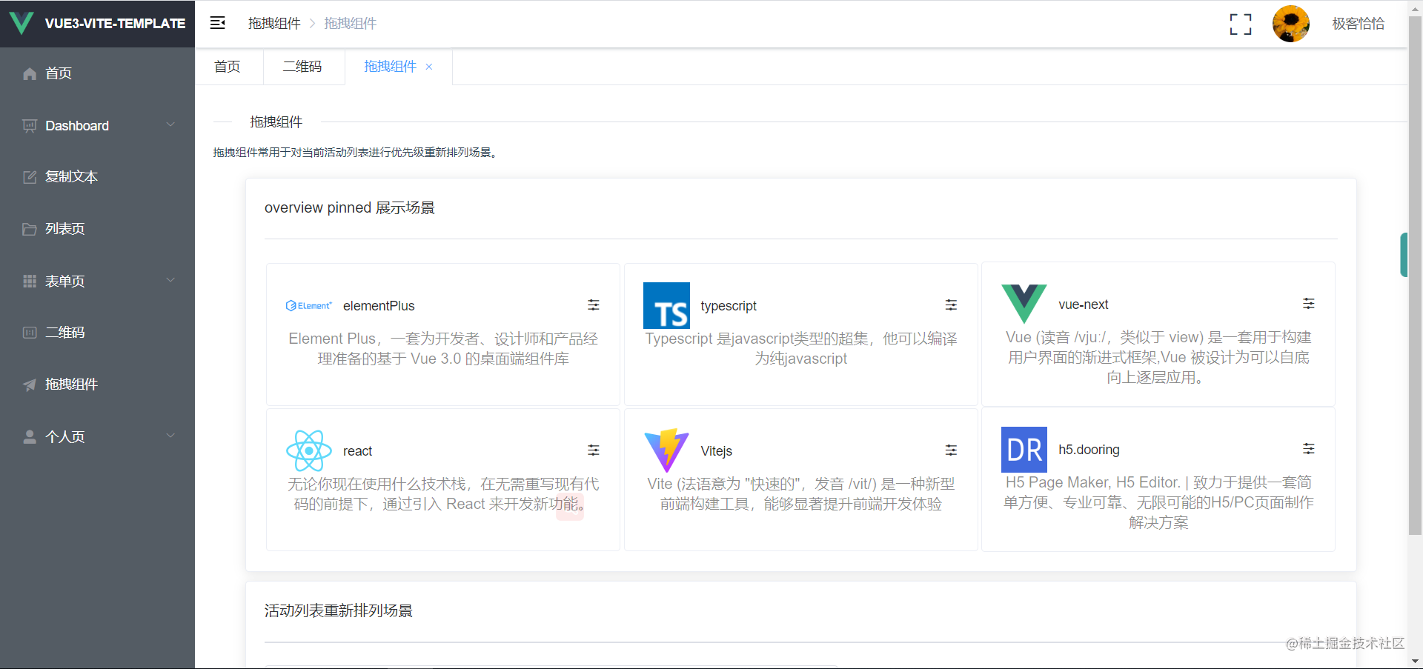Viewport: 1423px width, 669px height.
Task: Open 拖拽组件 in the sidebar
Action: click(x=97, y=385)
